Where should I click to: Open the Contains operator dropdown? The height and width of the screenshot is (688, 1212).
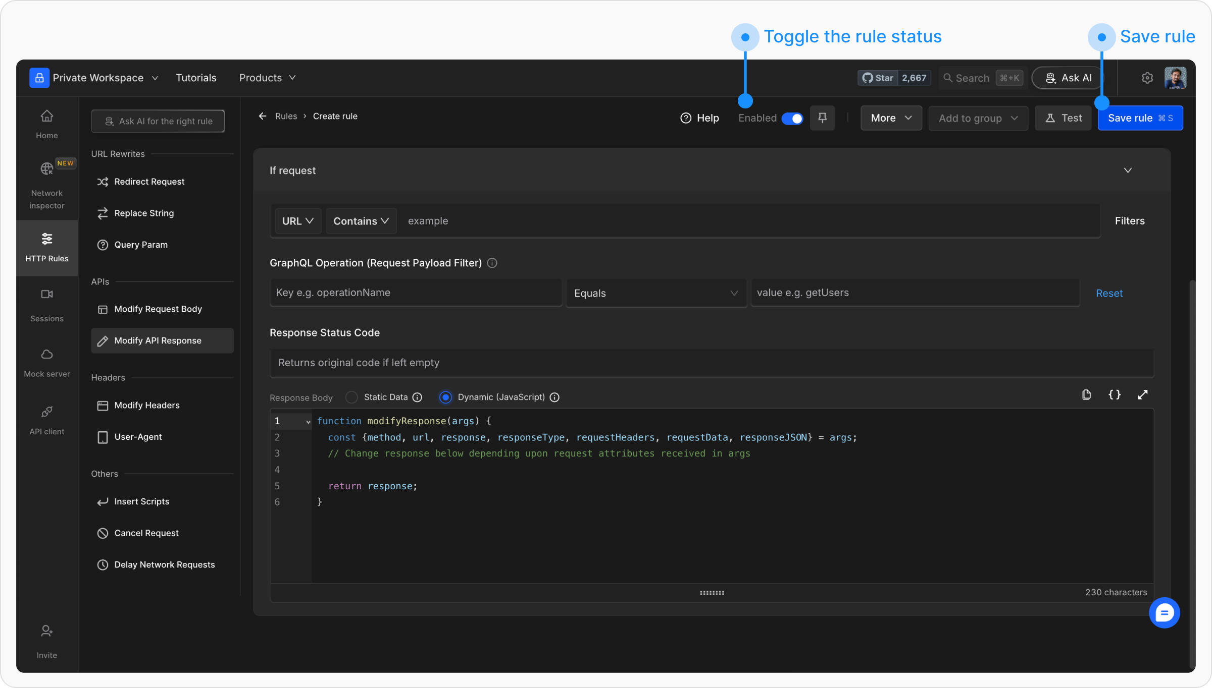(361, 221)
